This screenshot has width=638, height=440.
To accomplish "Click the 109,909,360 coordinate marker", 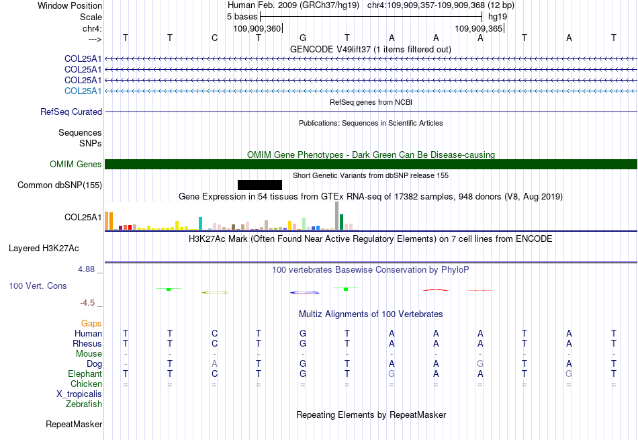I will pos(257,28).
